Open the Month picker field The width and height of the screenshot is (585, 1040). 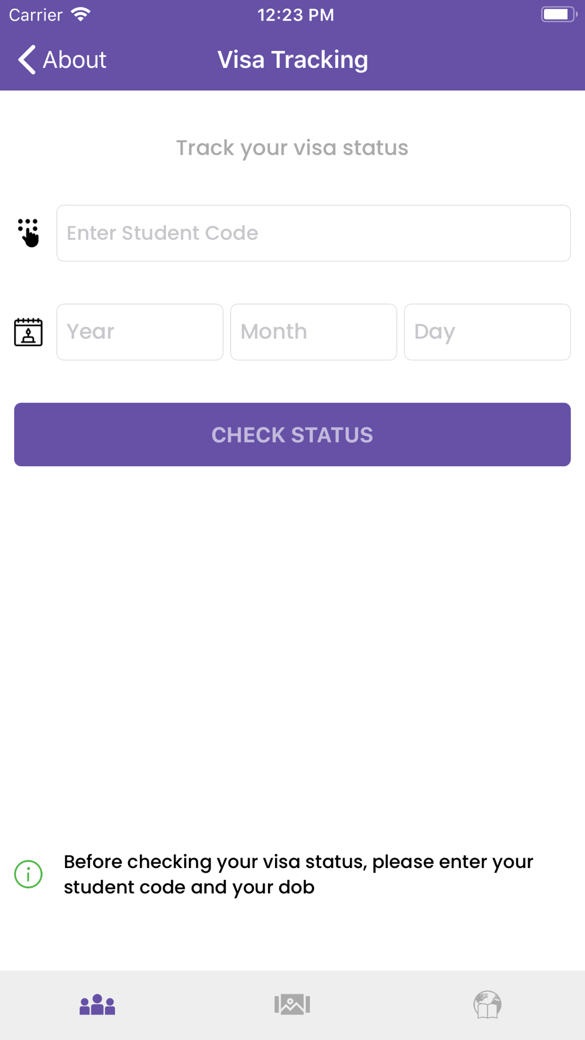[x=314, y=332]
